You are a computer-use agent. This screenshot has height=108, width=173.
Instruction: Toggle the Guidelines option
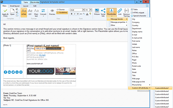click(62, 12)
